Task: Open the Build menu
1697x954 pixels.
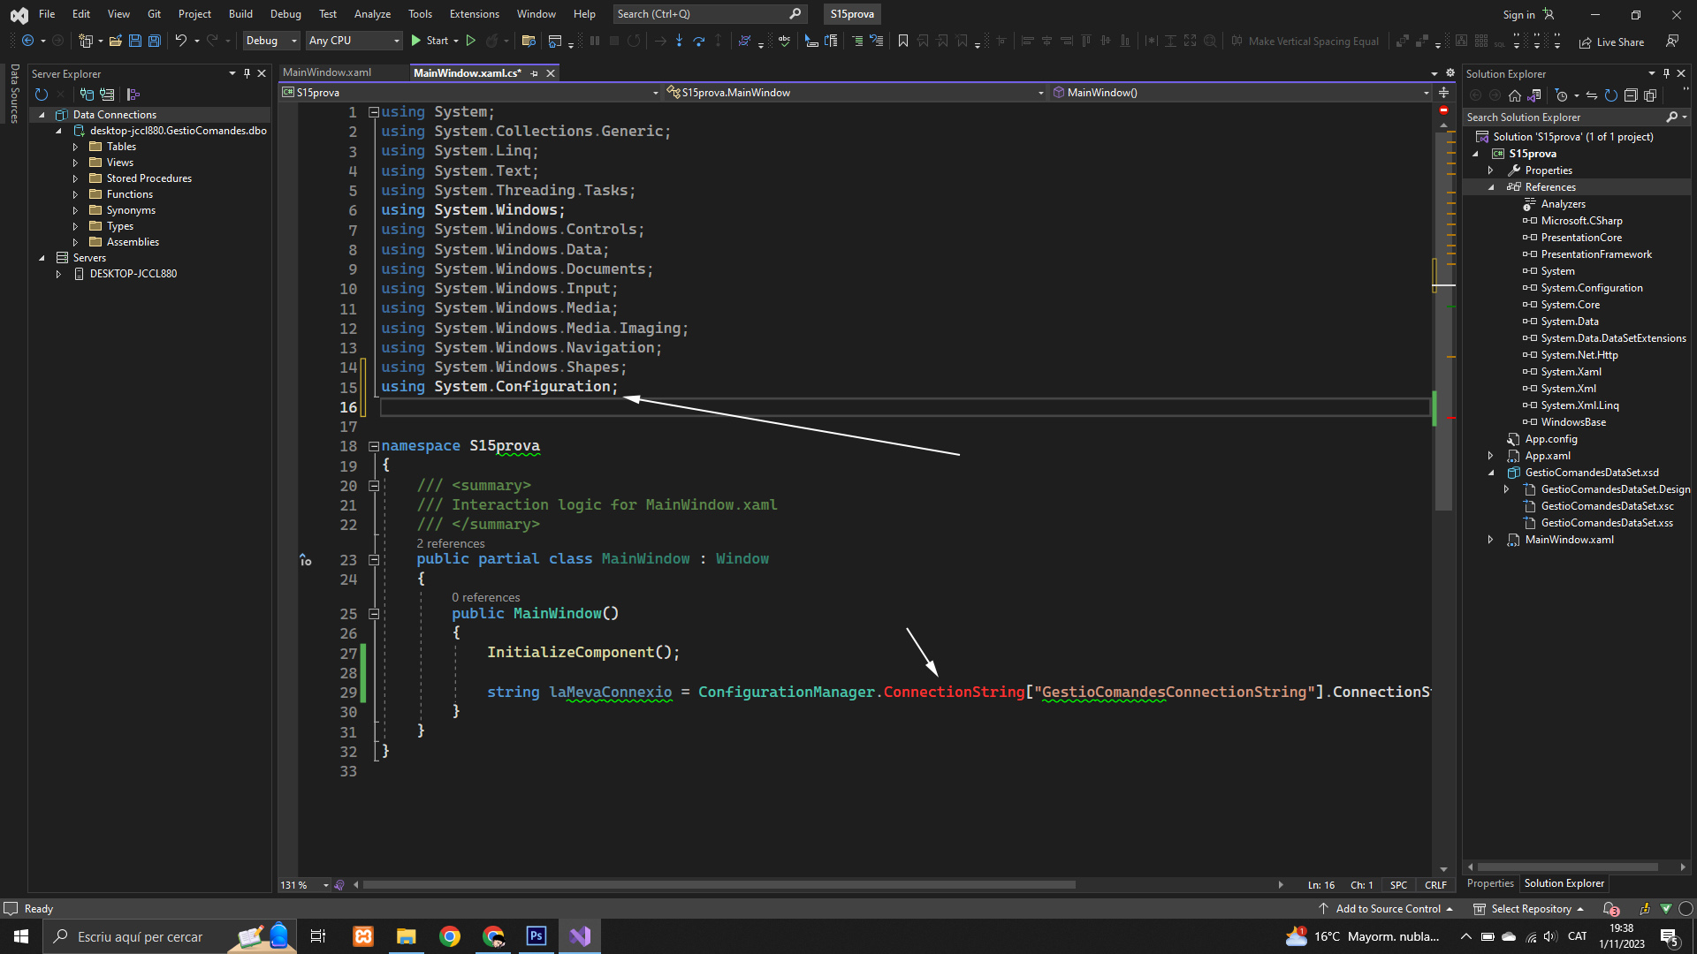Action: [240, 14]
